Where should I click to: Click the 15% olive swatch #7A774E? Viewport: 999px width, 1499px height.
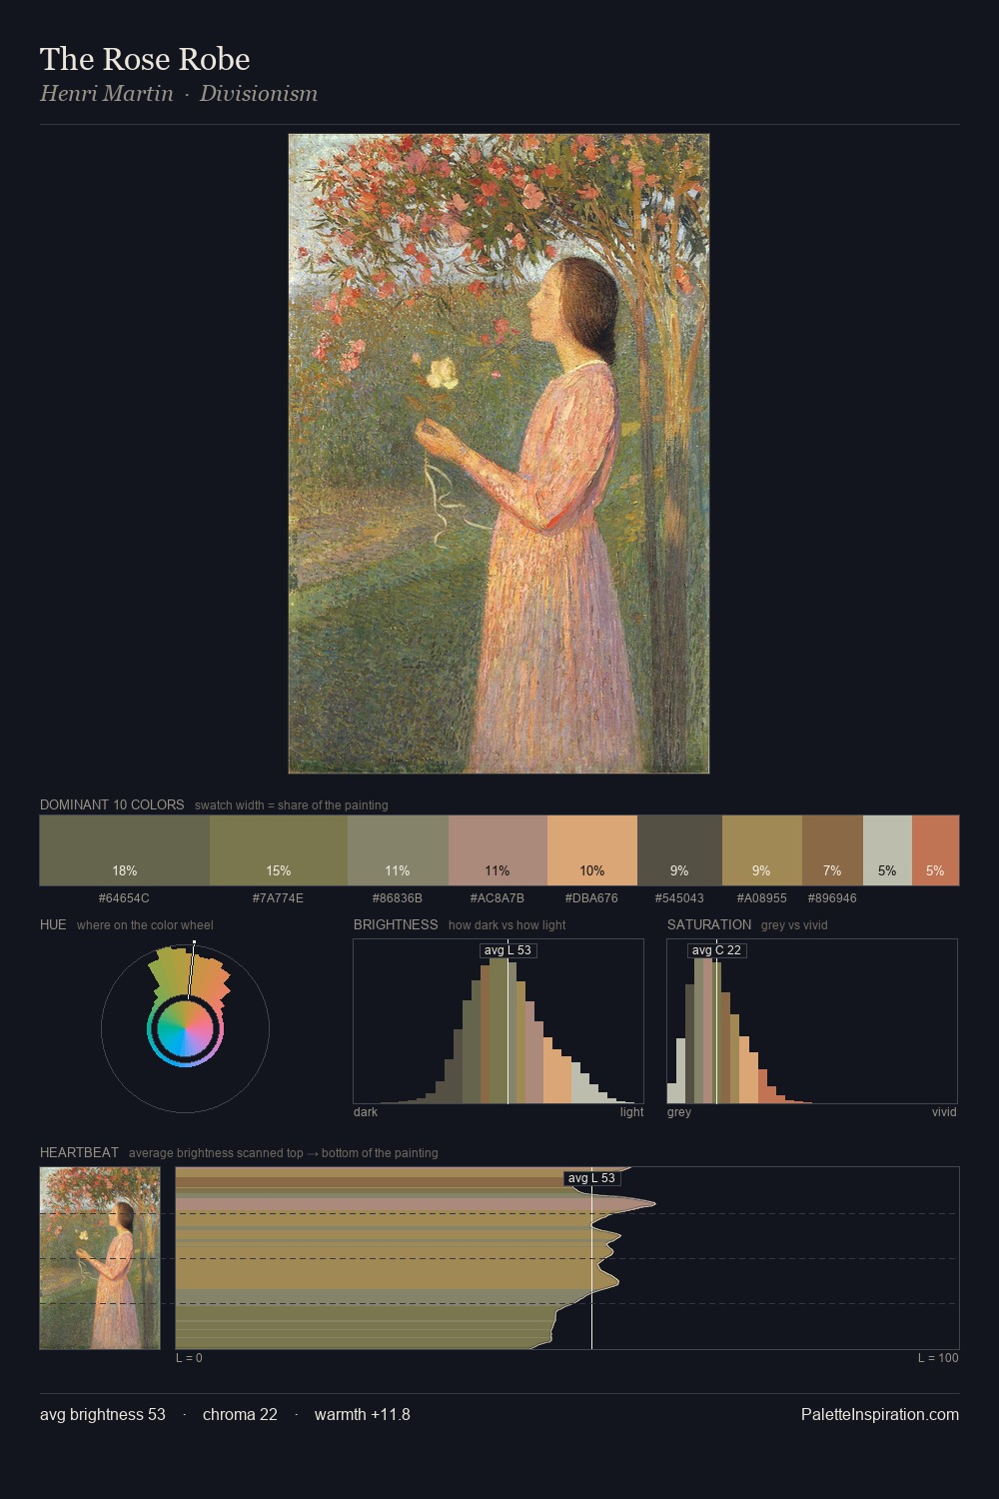coord(279,850)
